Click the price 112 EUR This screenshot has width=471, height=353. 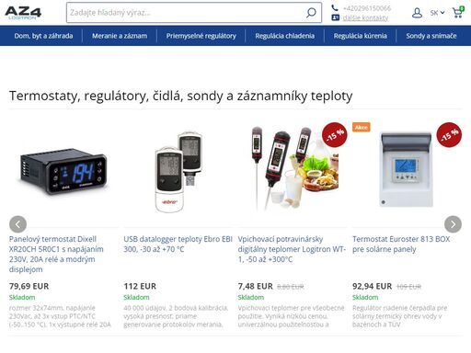click(140, 286)
